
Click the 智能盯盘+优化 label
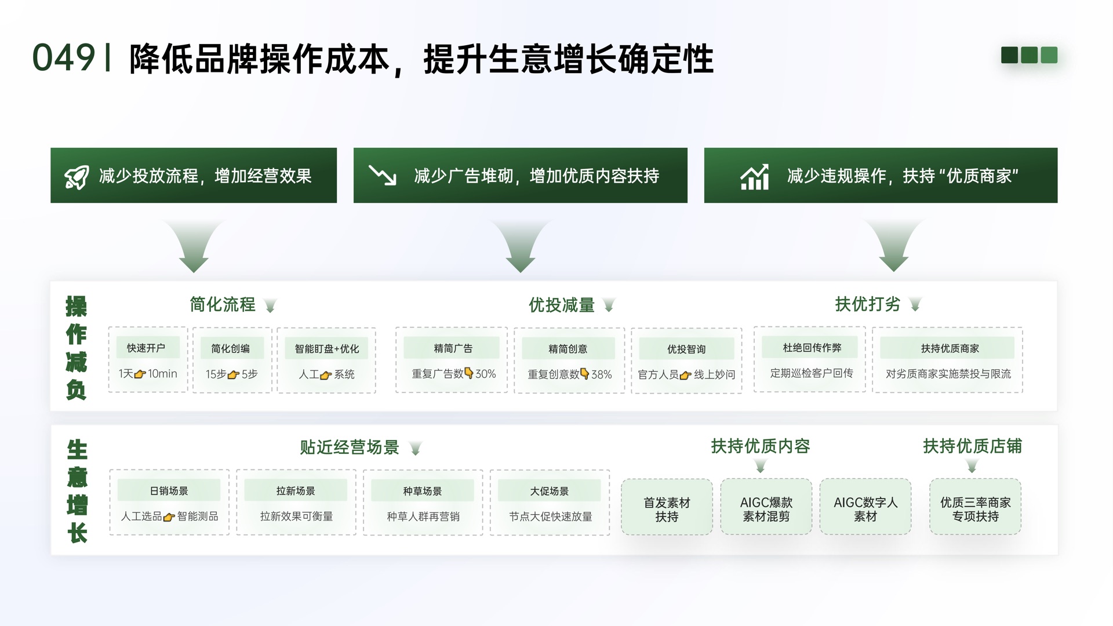tap(327, 348)
